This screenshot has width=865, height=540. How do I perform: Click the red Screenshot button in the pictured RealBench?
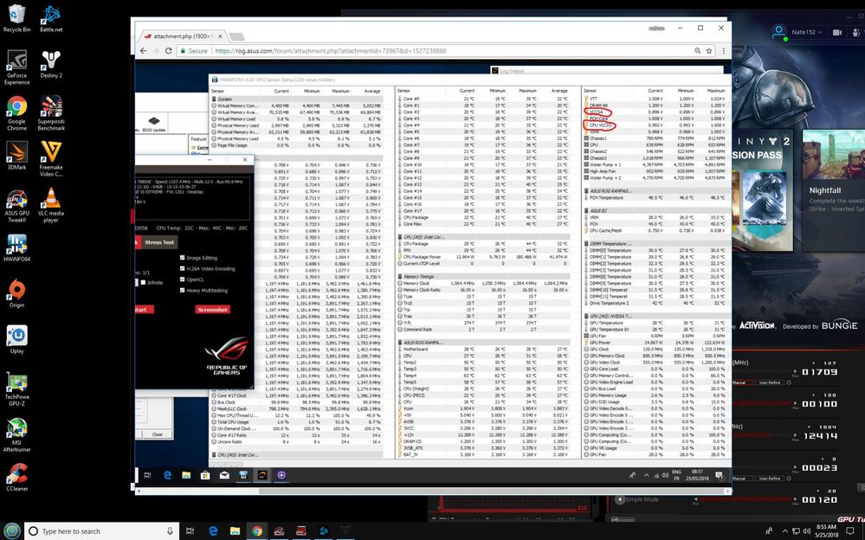coord(212,310)
